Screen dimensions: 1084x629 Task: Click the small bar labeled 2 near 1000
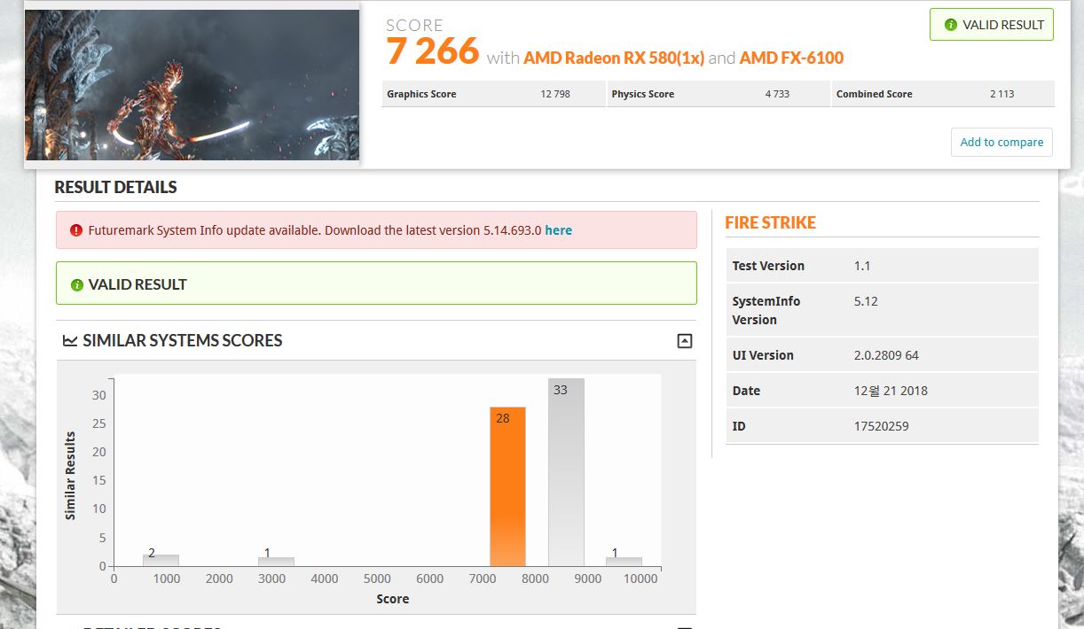tap(161, 560)
